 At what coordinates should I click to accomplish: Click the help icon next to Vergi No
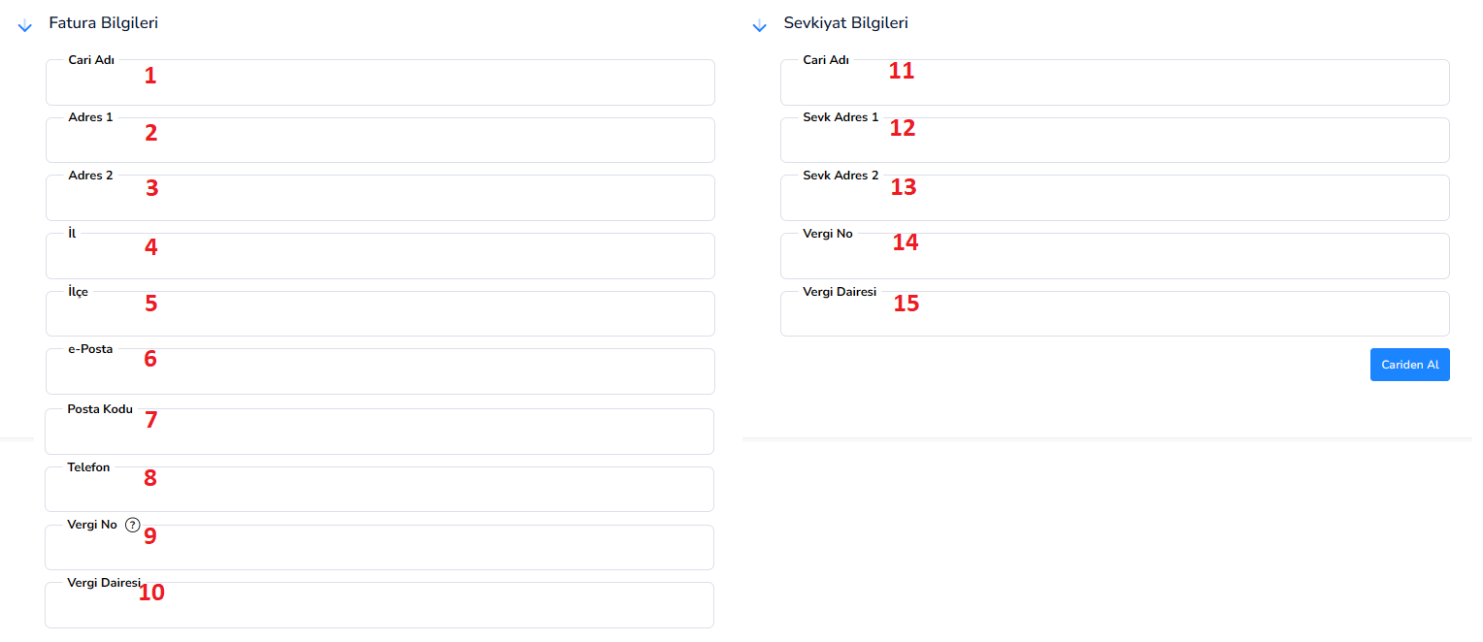pos(133,525)
